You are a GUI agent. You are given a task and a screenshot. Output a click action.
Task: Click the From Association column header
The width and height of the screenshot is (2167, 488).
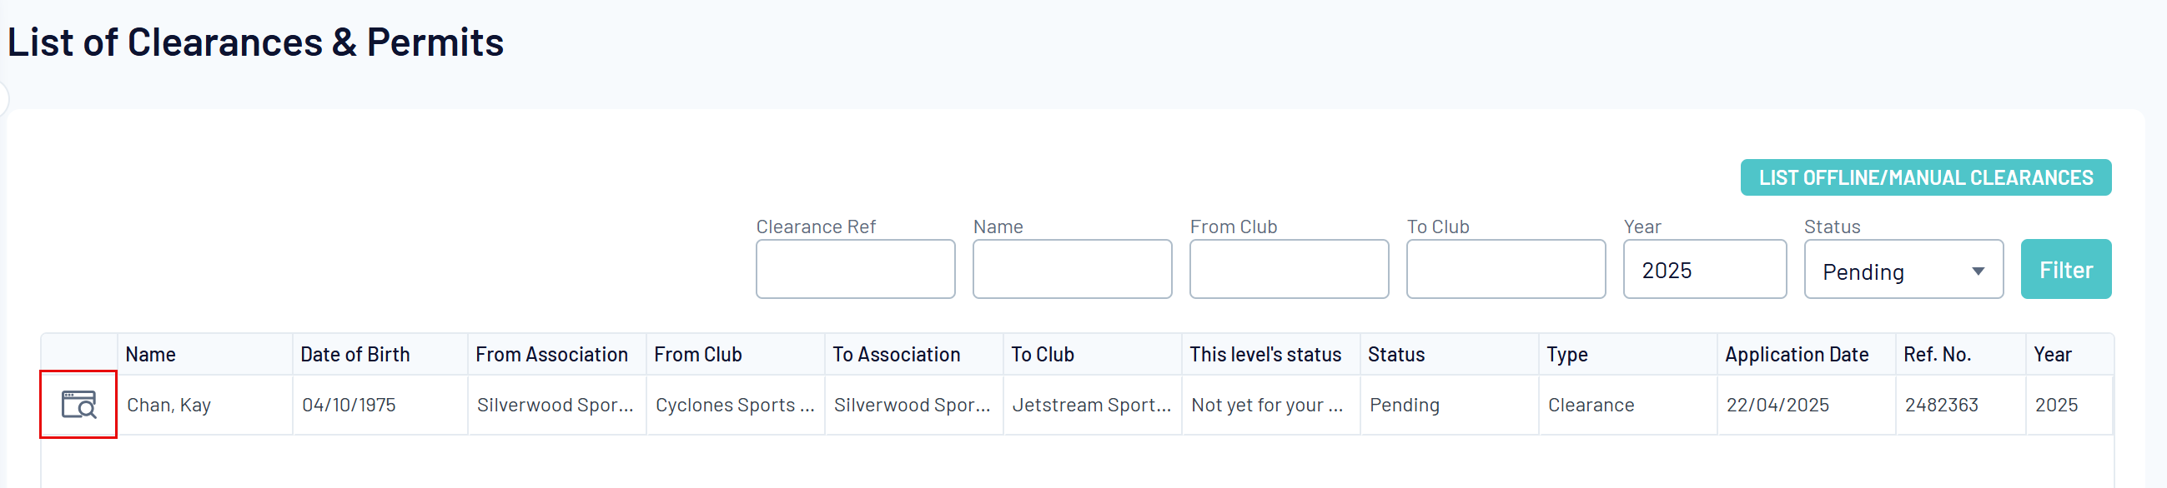coord(551,355)
